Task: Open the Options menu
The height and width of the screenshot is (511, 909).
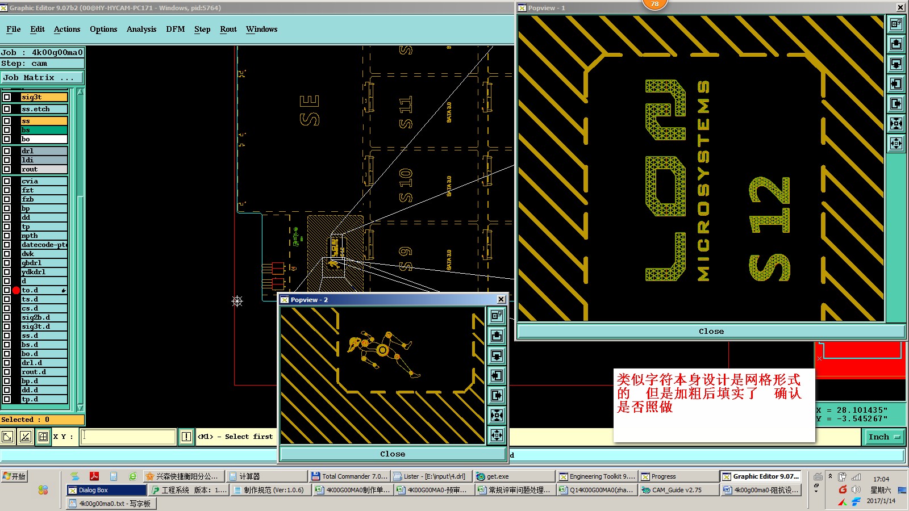Action: click(103, 29)
